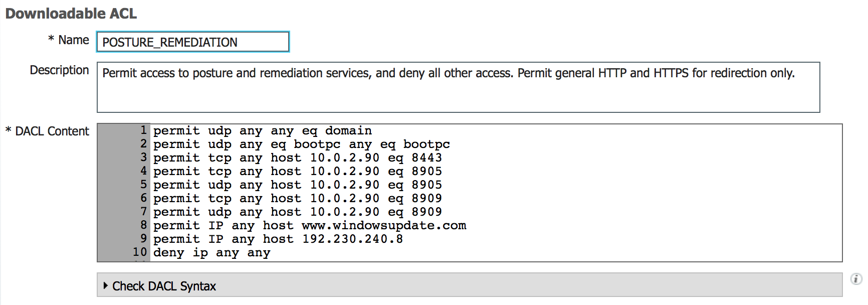Place cursor on 'permit udp any any eq domain' line
Screen dimensions: 868x305
click(262, 131)
